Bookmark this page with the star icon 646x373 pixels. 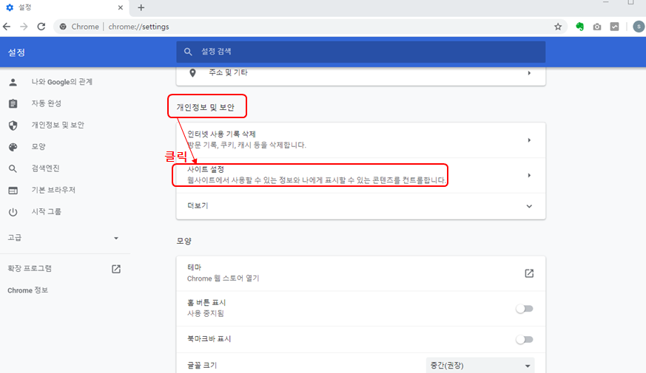558,27
